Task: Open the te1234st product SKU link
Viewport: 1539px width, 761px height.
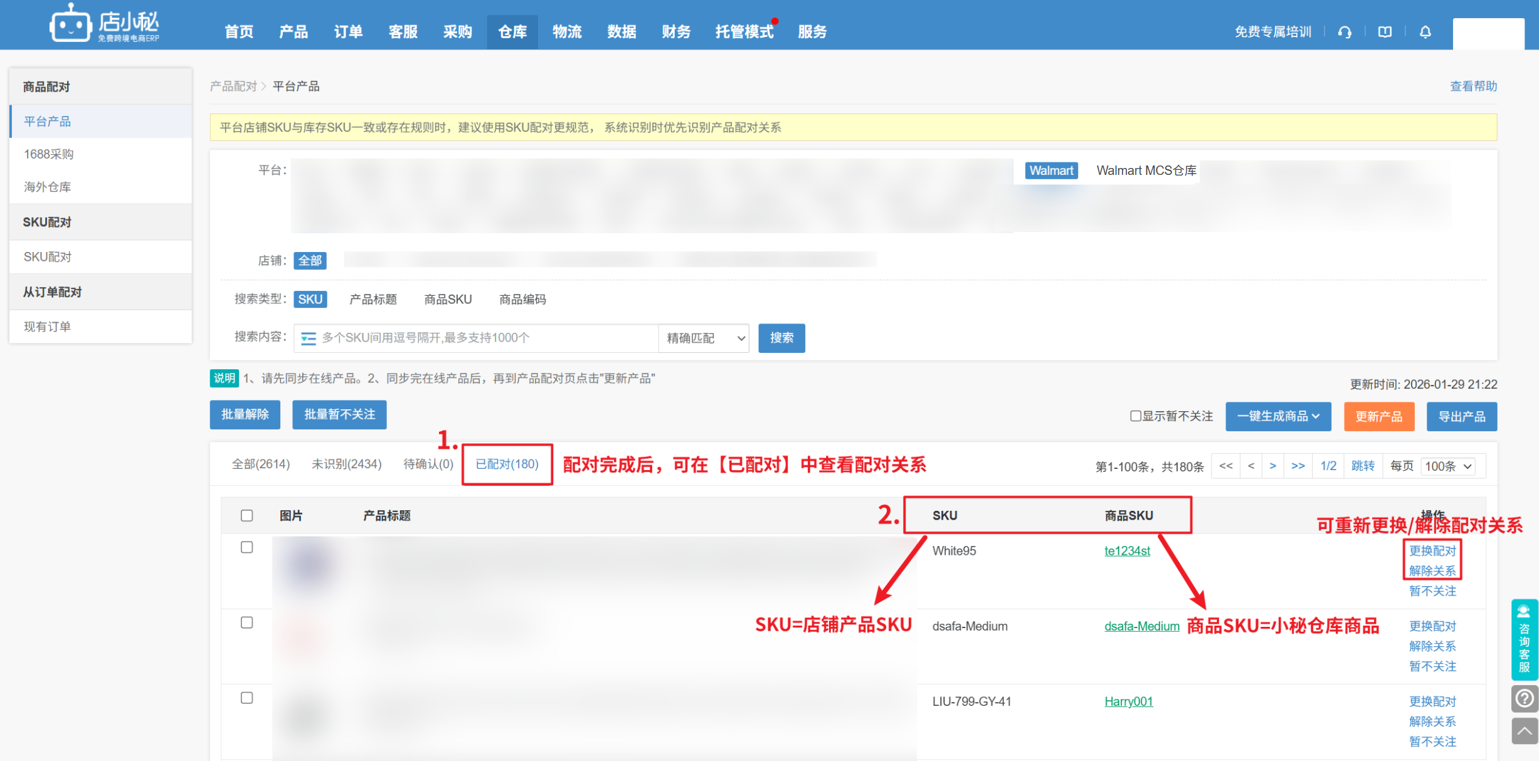Action: tap(1127, 551)
